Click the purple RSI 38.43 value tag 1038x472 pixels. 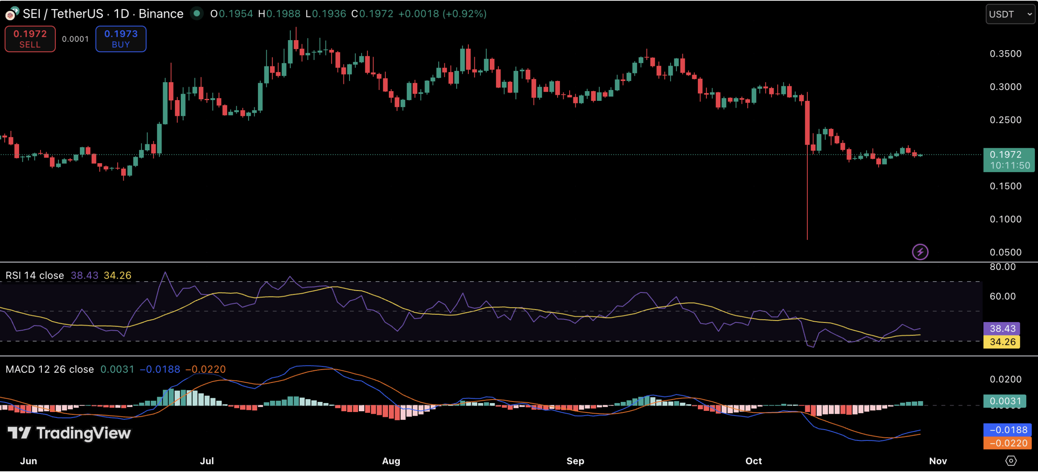pos(1002,328)
